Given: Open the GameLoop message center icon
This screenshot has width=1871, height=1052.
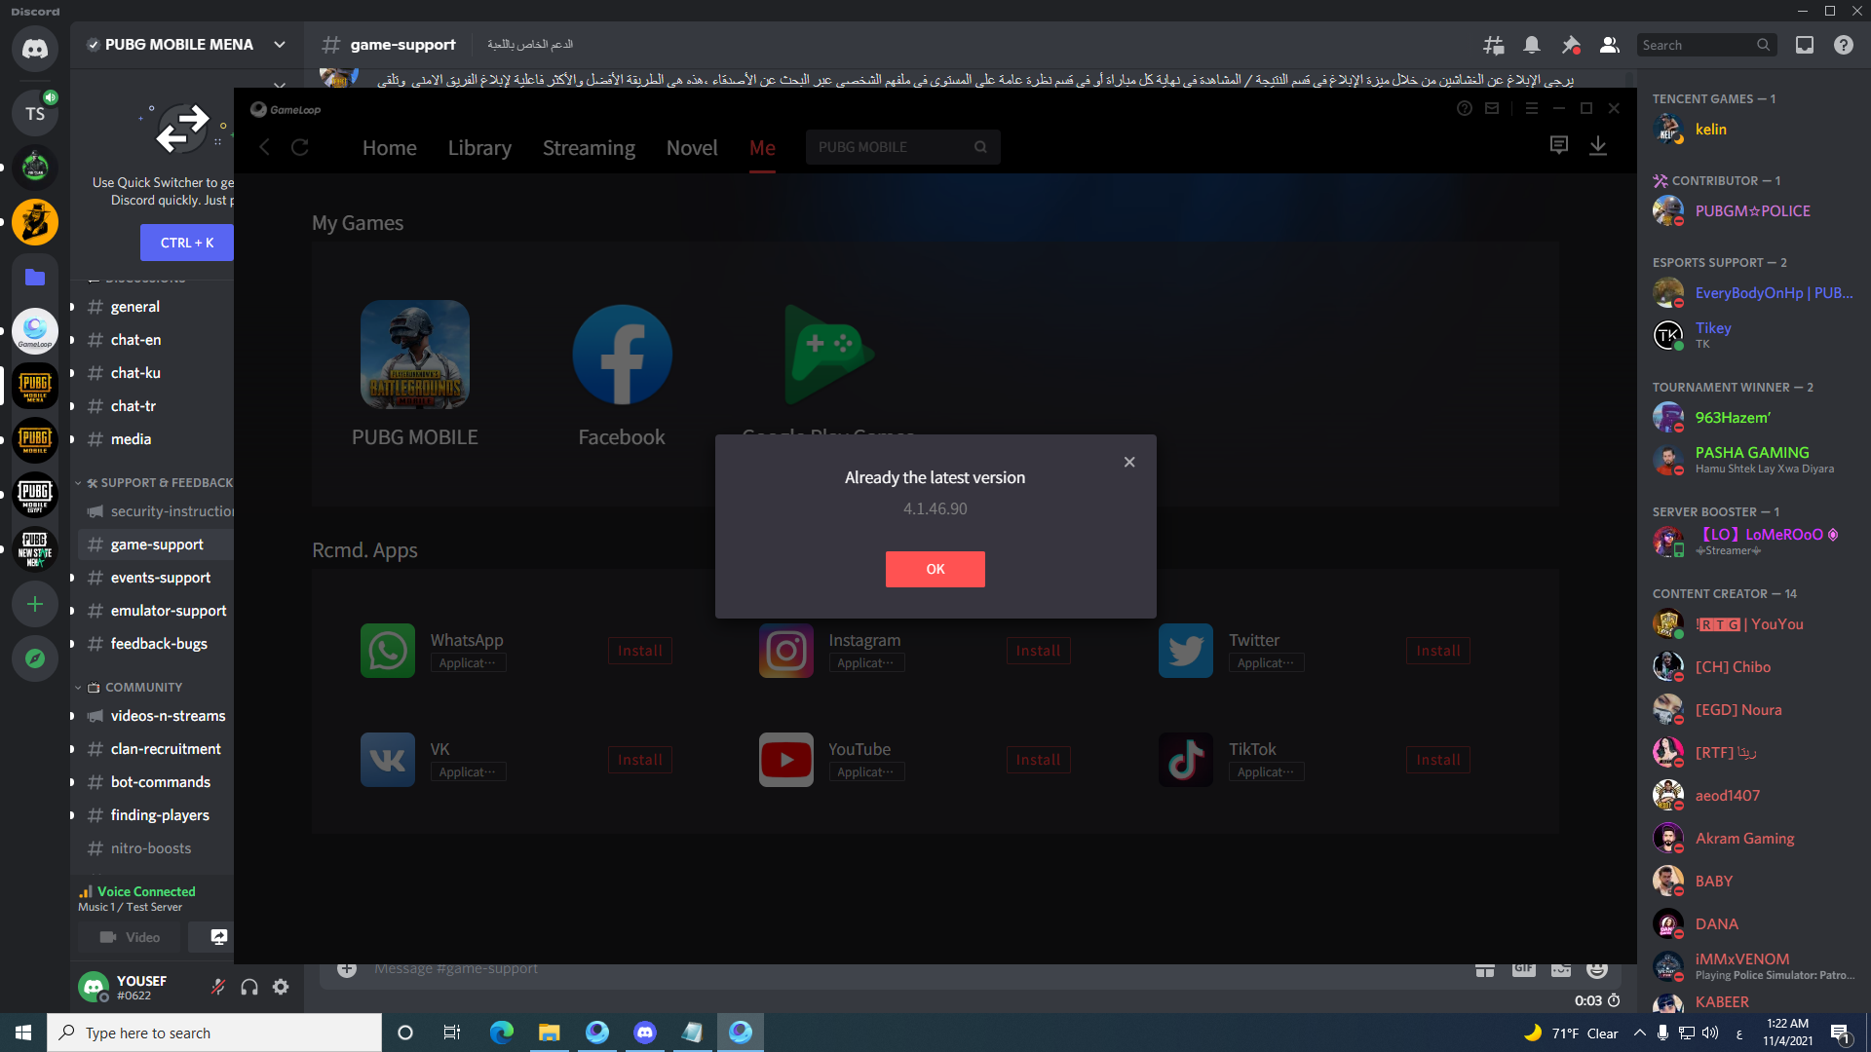Looking at the screenshot, I should pos(1559,146).
